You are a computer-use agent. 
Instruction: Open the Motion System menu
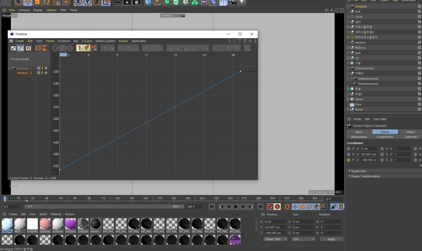tap(105, 41)
